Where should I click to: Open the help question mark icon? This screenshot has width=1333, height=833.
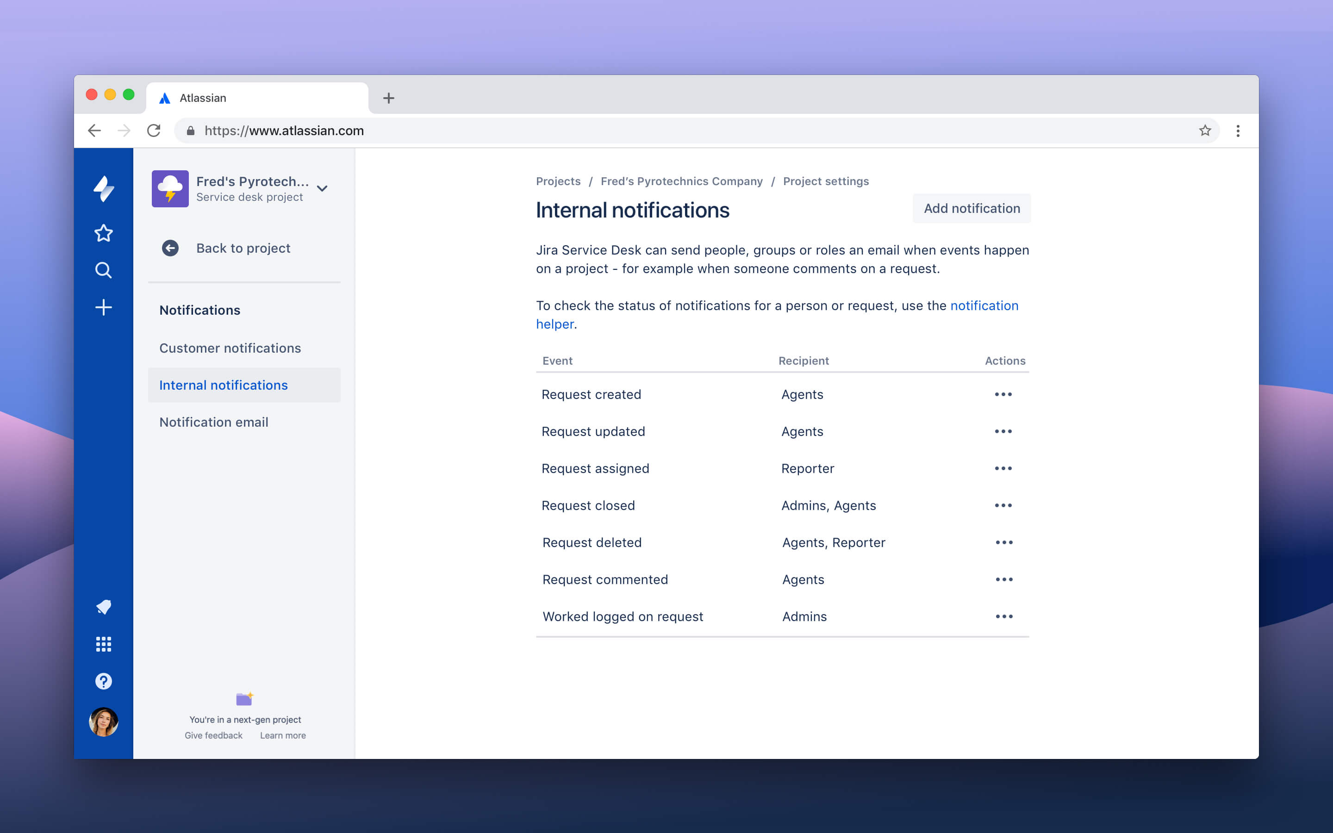tap(104, 681)
